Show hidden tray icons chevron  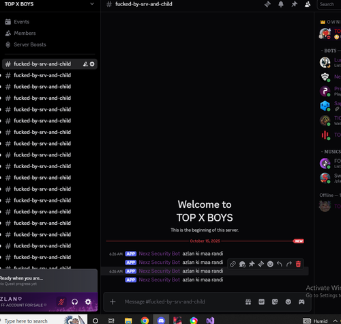(335, 321)
